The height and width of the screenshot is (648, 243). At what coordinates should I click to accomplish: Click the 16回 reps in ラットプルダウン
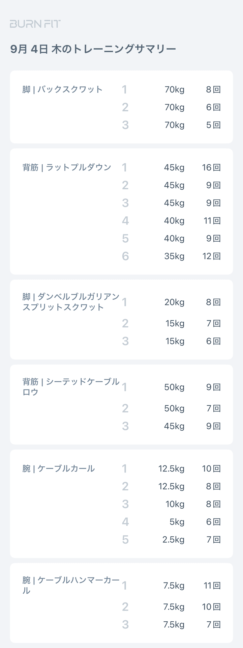click(x=211, y=167)
